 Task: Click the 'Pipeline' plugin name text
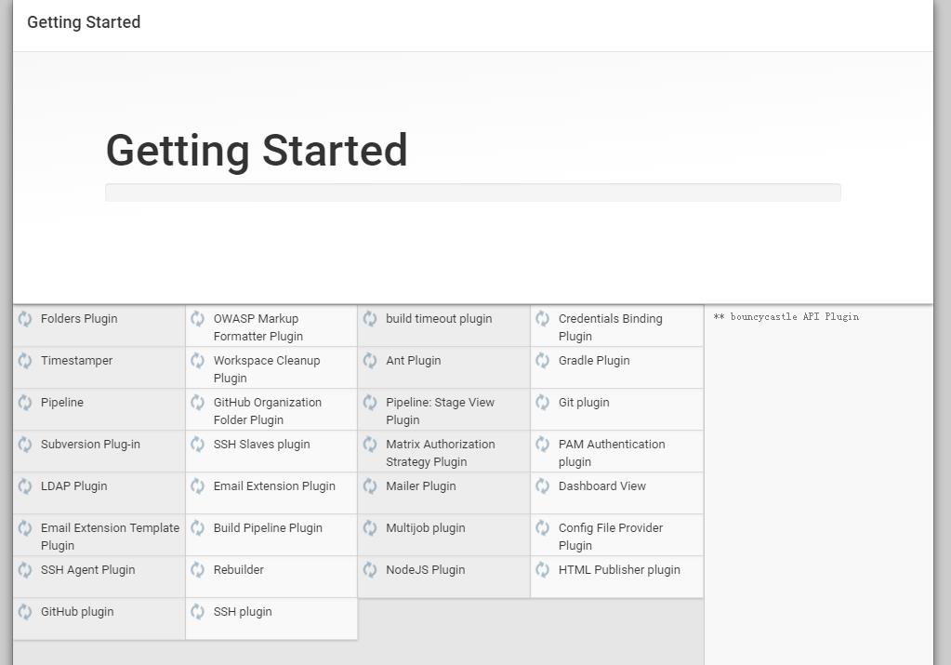[x=62, y=403]
